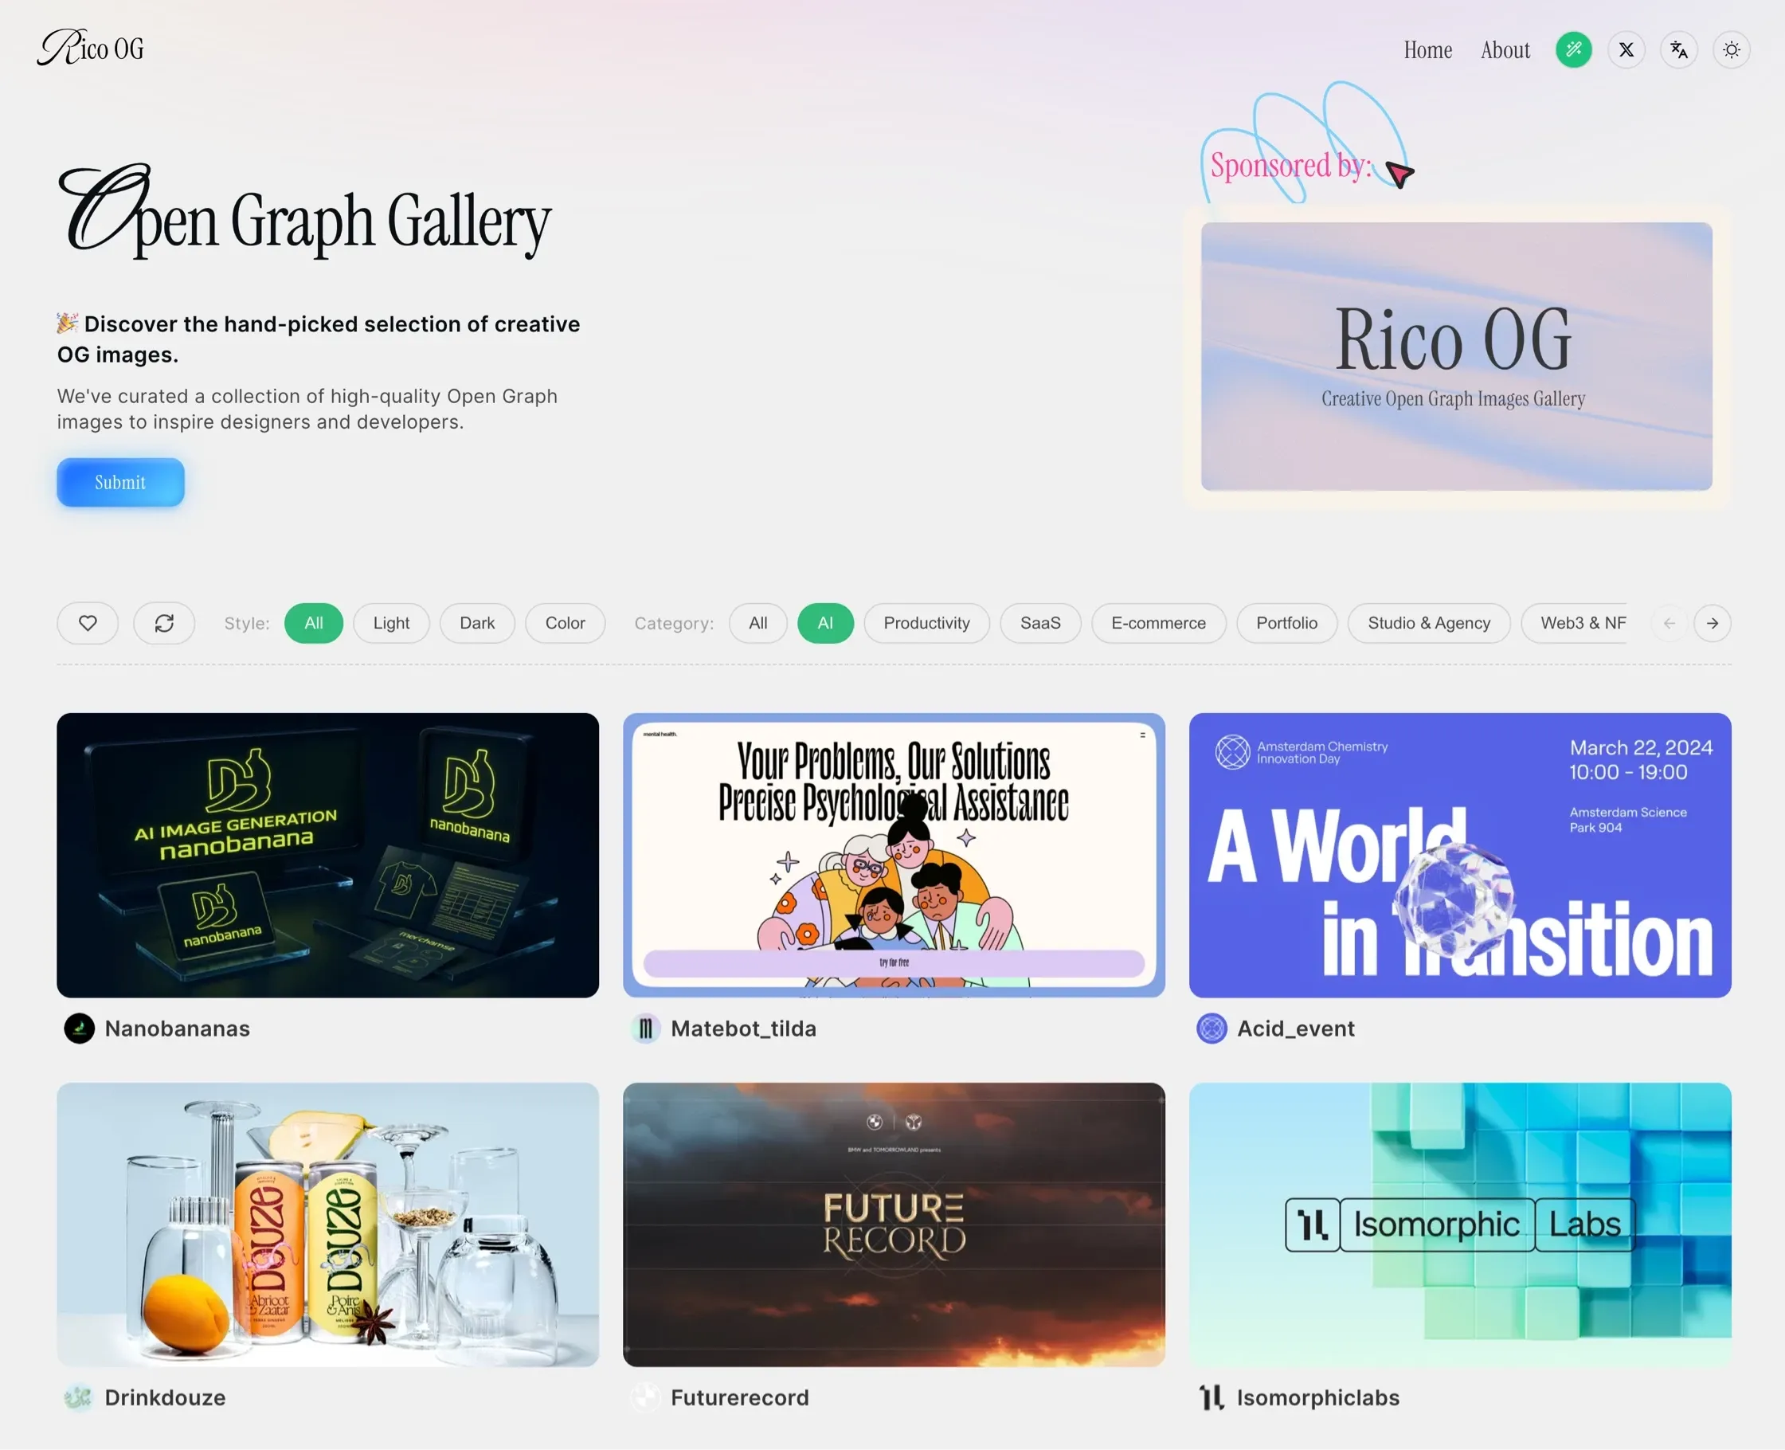This screenshot has width=1785, height=1450.
Task: Click the Open Graph Gallery heading
Action: coord(306,210)
